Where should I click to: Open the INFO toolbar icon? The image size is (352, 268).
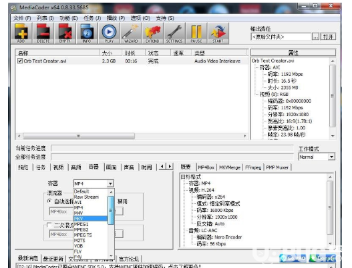pos(87,33)
